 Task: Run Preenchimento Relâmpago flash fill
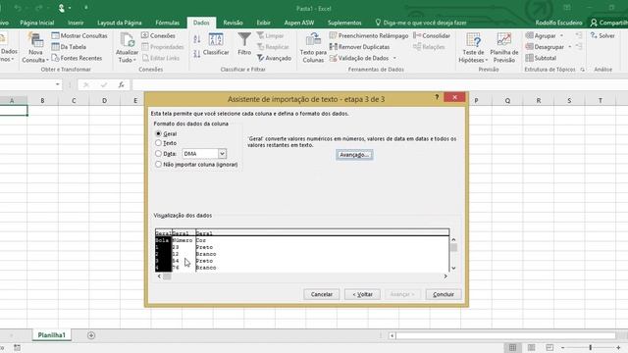coord(369,35)
